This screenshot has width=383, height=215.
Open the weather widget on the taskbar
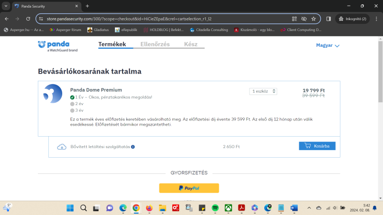point(8,208)
